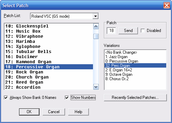Uncheck the Show Numbers checkbox
The image size is (172, 123).
pos(67,98)
